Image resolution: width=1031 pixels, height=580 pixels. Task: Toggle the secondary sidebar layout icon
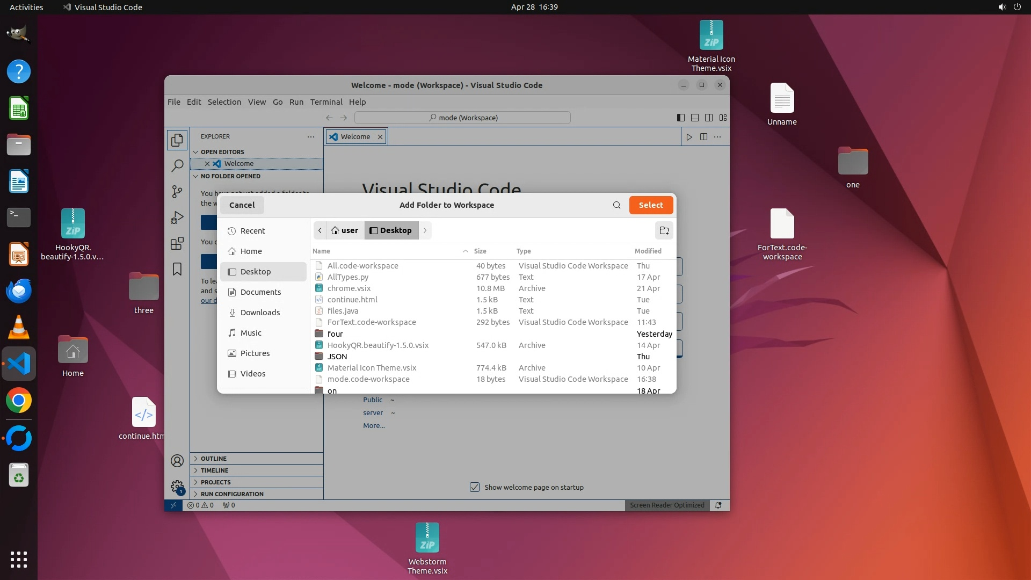coord(709,118)
